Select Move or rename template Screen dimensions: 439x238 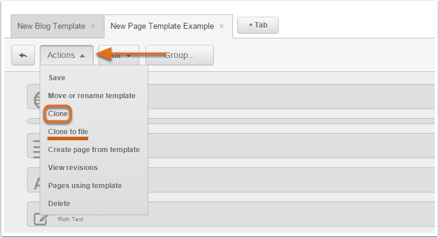91,96
